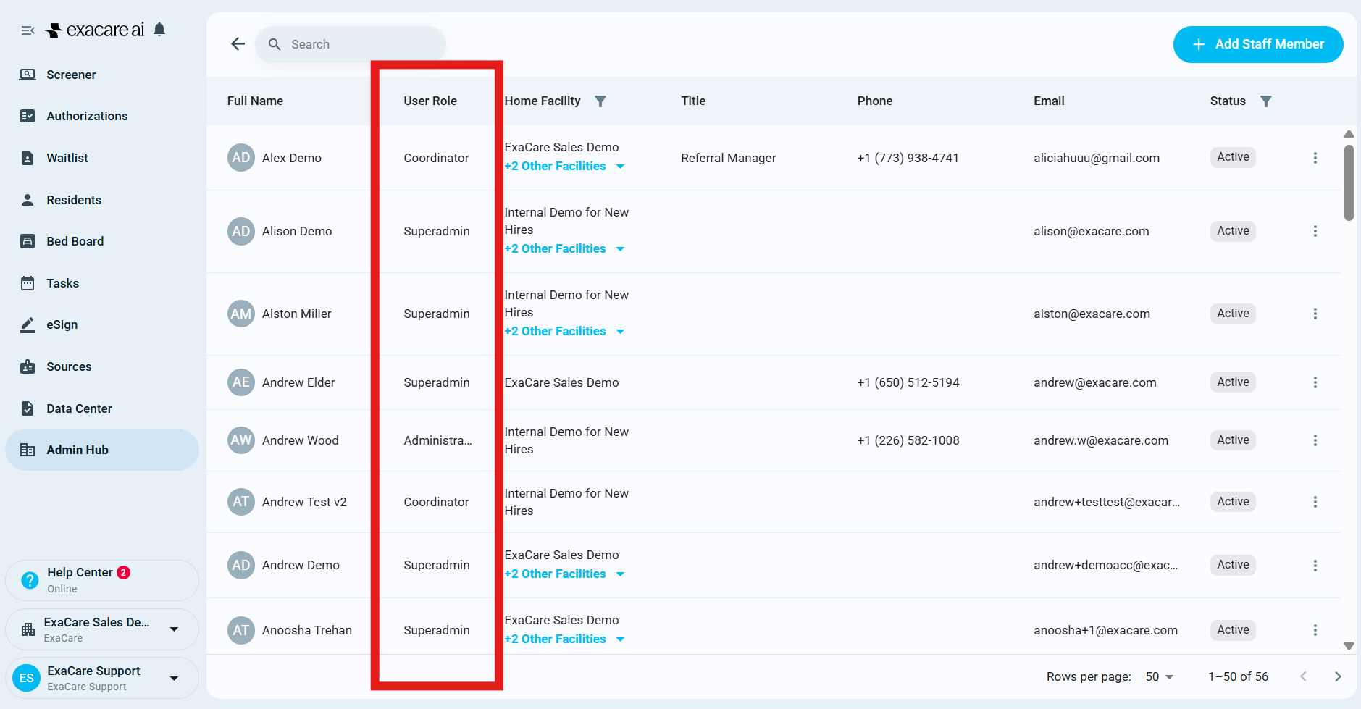Open Residents in sidebar
Viewport: 1361px width, 709px height.
coord(102,200)
